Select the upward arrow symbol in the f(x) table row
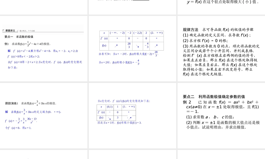This screenshot has width=265, height=159. (x=117, y=46)
